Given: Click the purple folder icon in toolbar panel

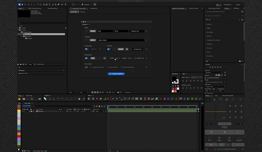Looking at the screenshot, I should click(x=168, y=99).
